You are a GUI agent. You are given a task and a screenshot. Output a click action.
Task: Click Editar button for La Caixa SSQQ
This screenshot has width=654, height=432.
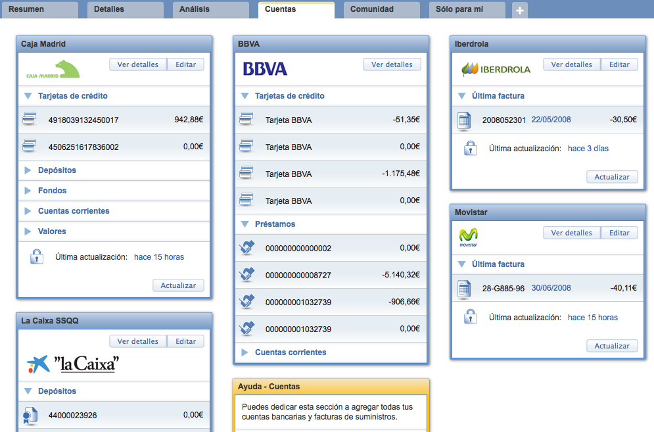[185, 341]
